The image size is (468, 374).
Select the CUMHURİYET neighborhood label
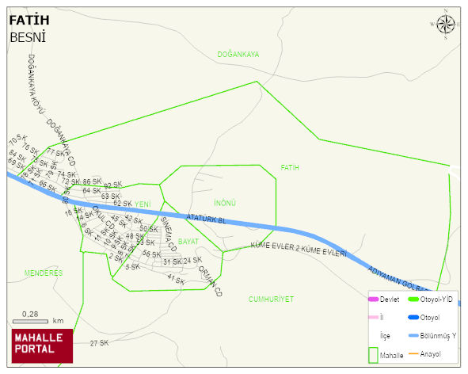(x=271, y=299)
